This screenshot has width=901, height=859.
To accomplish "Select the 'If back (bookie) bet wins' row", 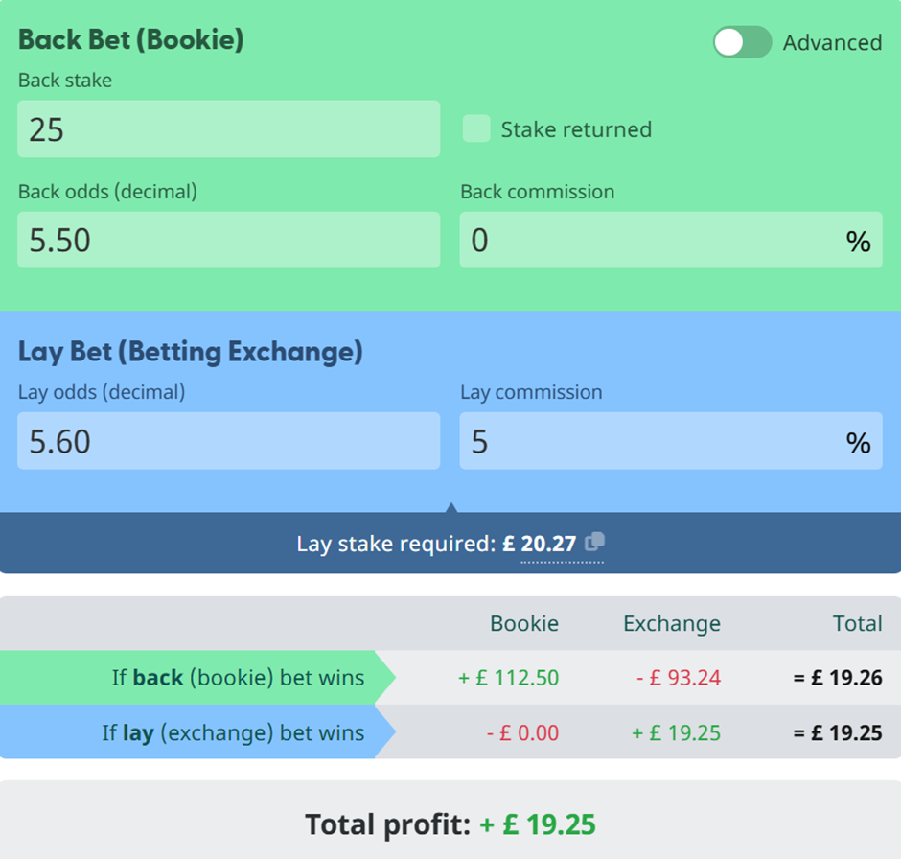I will tap(450, 678).
